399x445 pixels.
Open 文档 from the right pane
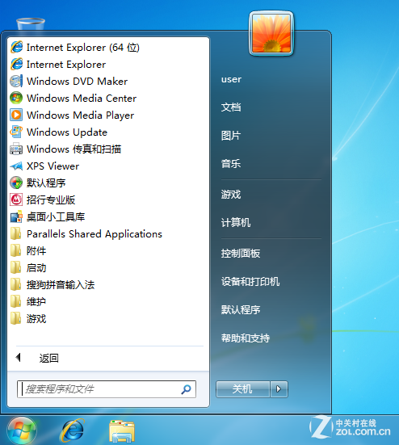(231, 107)
